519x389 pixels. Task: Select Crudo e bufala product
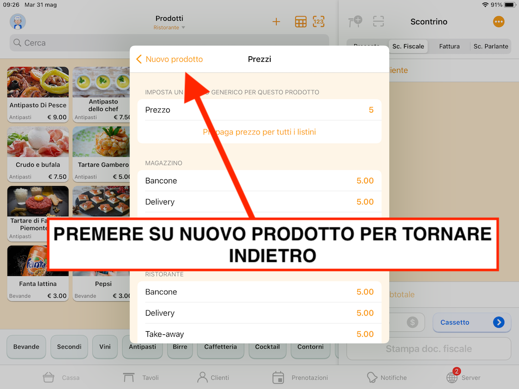(38, 154)
